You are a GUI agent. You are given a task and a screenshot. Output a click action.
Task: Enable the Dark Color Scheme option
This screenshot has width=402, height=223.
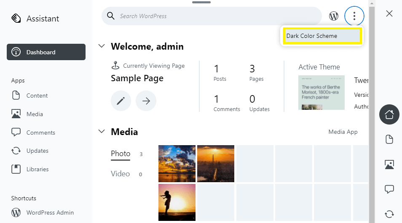tap(322, 36)
